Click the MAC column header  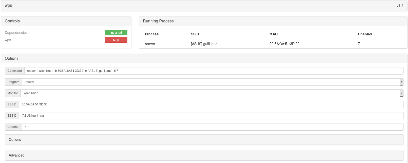273,34
